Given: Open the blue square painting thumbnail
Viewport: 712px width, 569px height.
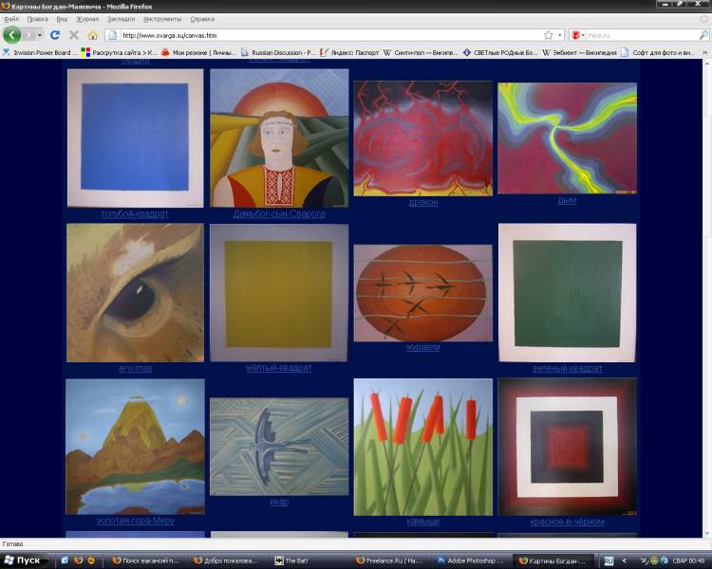Looking at the screenshot, I should click(136, 138).
